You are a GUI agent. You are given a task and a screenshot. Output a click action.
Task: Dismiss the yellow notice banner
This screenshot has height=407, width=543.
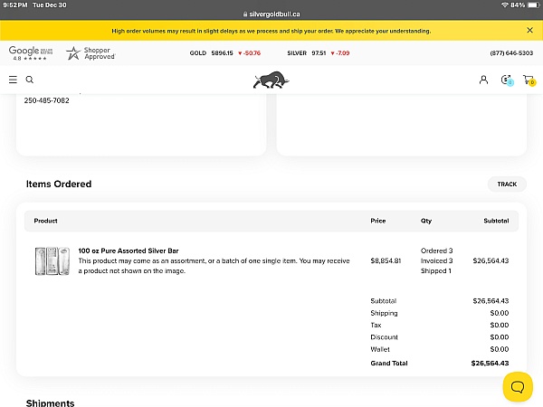click(x=530, y=30)
